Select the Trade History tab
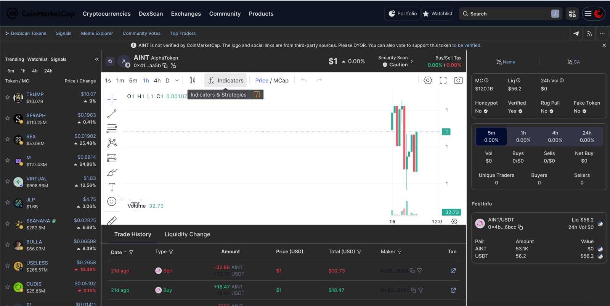The image size is (610, 306). pyautogui.click(x=133, y=234)
